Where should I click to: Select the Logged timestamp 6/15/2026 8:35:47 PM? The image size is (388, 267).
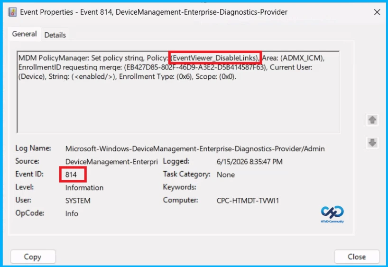(x=249, y=162)
